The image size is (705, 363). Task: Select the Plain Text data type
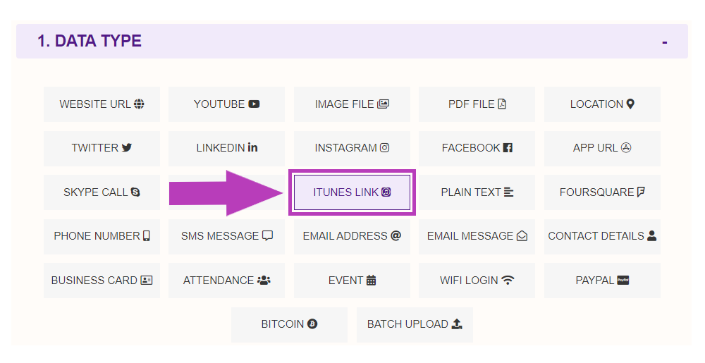coord(477,192)
